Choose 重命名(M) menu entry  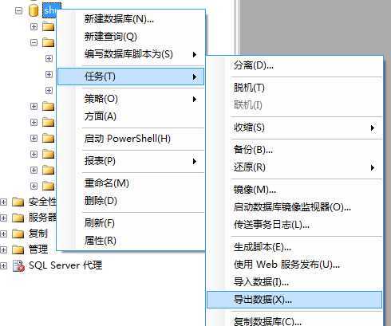coord(131,183)
